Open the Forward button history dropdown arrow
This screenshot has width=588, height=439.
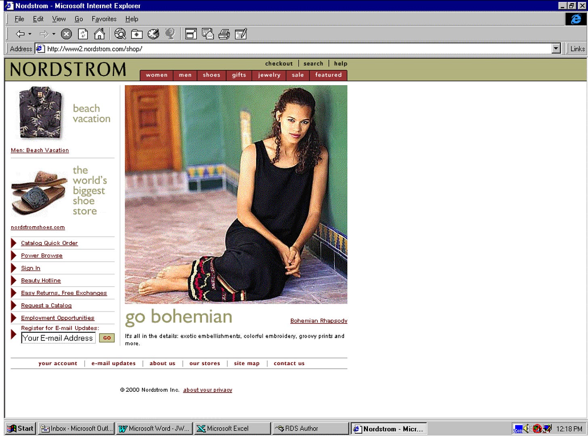54,34
